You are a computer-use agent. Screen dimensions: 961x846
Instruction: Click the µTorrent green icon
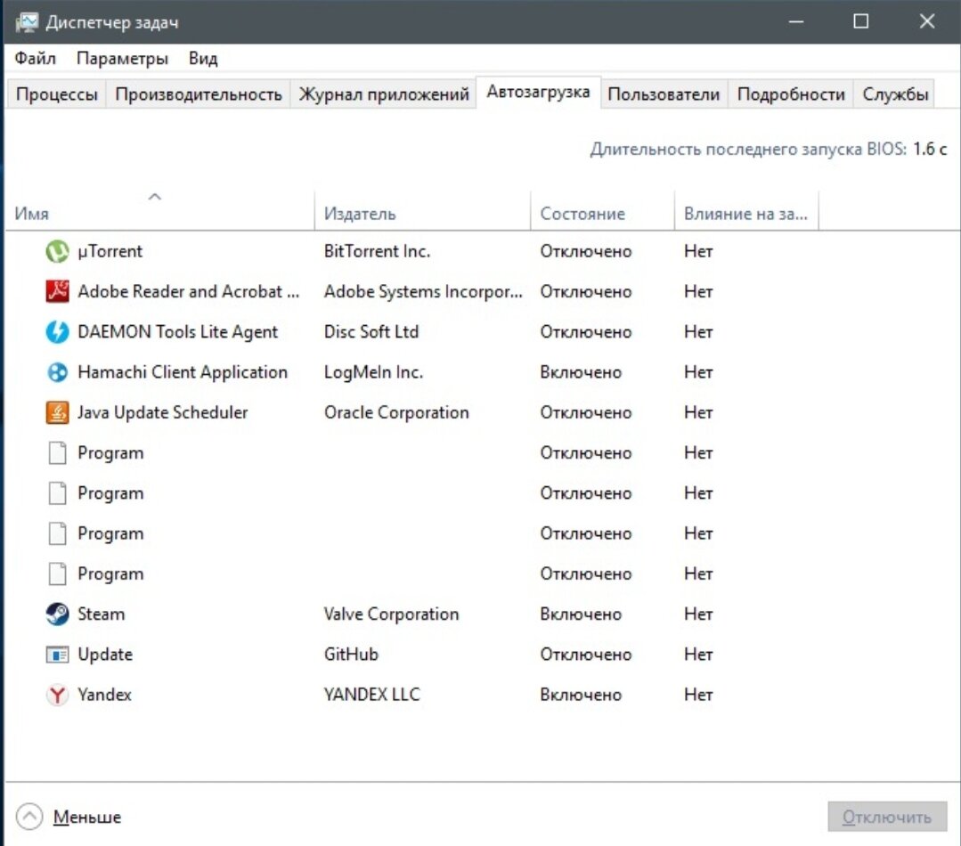point(58,251)
